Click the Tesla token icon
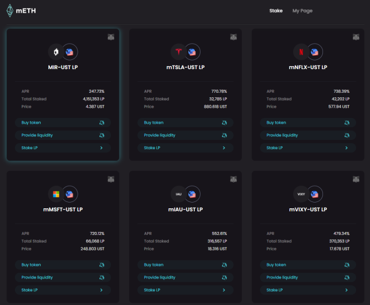 click(179, 52)
